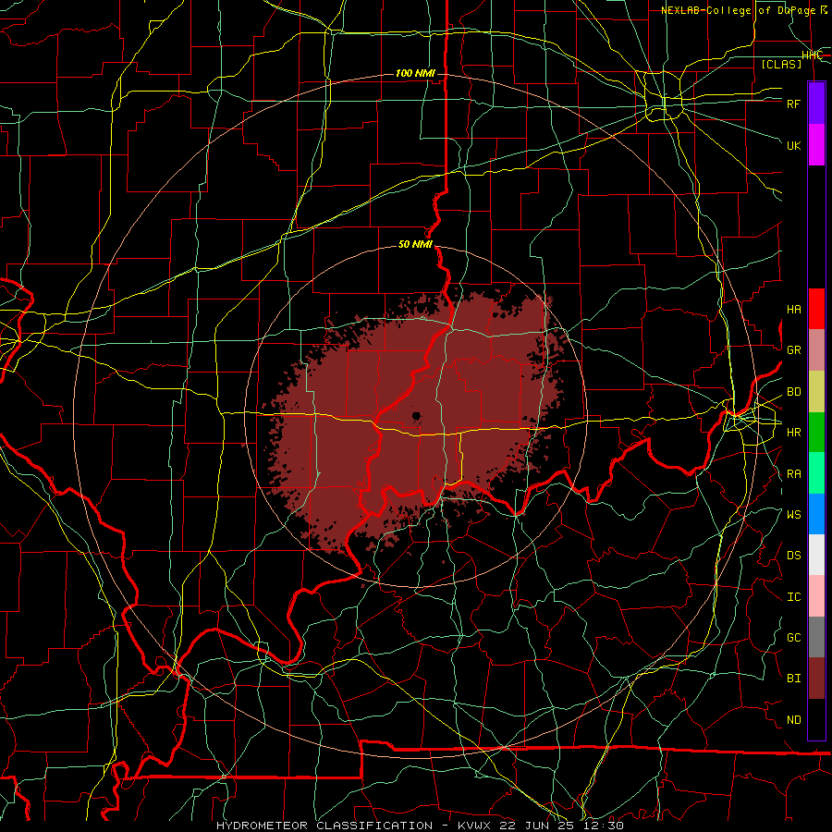Click the "UK" legend label

pyautogui.click(x=793, y=145)
